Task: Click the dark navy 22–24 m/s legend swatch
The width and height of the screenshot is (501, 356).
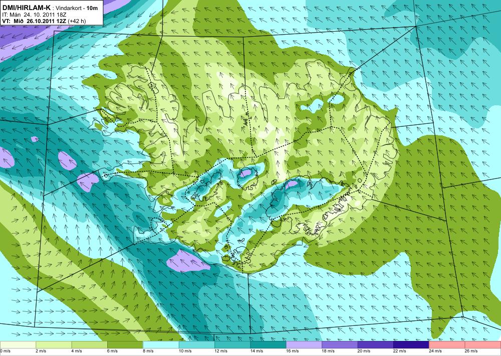Action: [x=411, y=345]
